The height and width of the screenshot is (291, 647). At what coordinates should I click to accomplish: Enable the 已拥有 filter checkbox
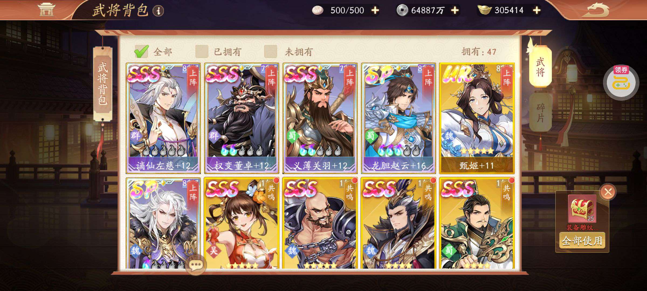[202, 51]
